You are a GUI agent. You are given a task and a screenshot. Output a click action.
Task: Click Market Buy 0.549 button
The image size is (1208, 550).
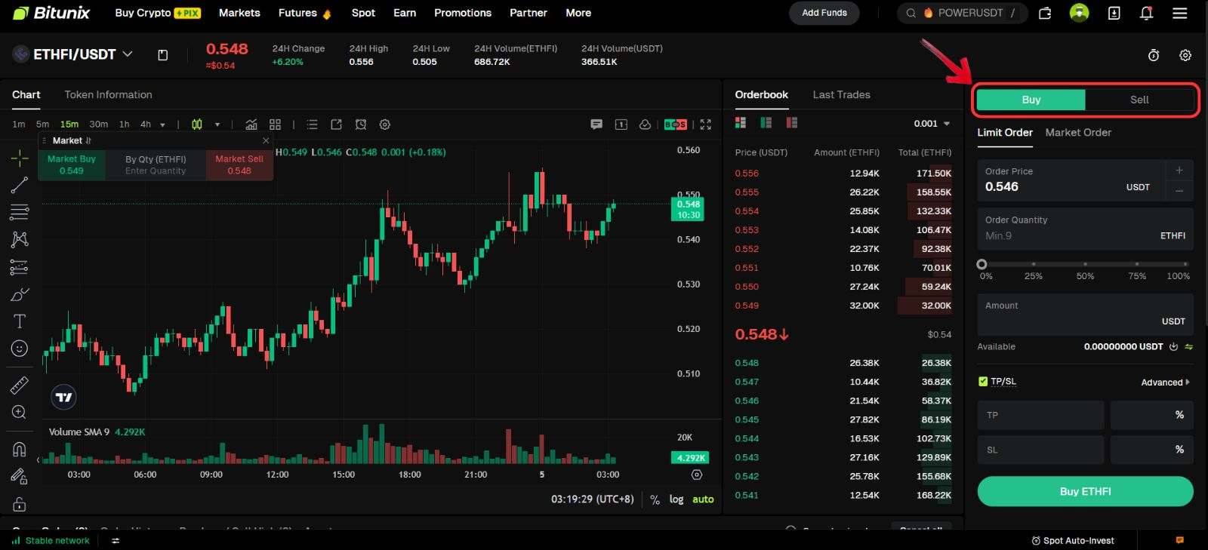coord(72,164)
